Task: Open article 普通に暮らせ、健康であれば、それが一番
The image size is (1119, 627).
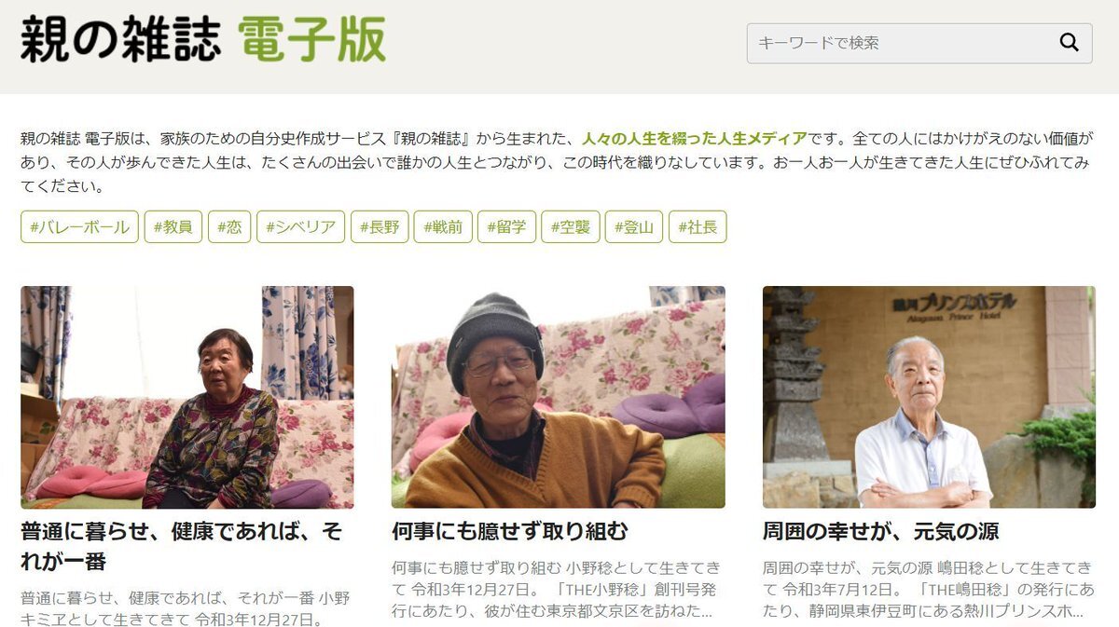Action: pyautogui.click(x=182, y=547)
